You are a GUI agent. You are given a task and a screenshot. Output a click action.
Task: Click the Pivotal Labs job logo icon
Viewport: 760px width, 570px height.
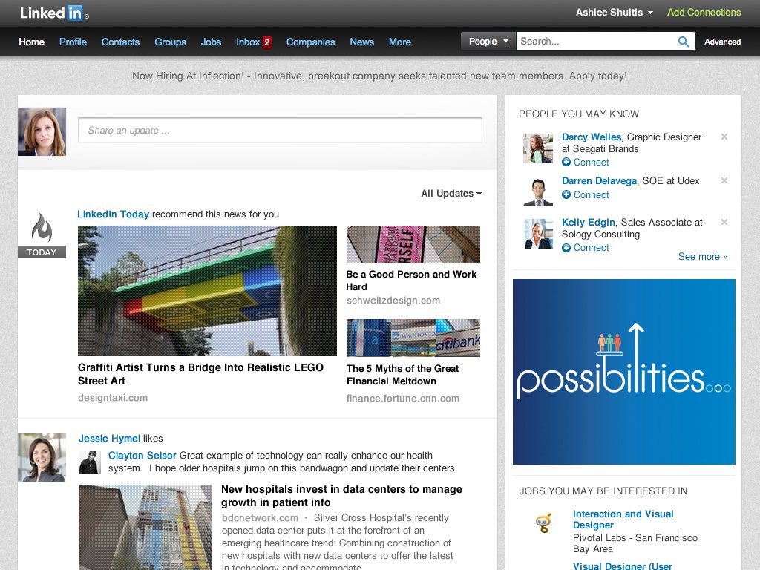[544, 523]
